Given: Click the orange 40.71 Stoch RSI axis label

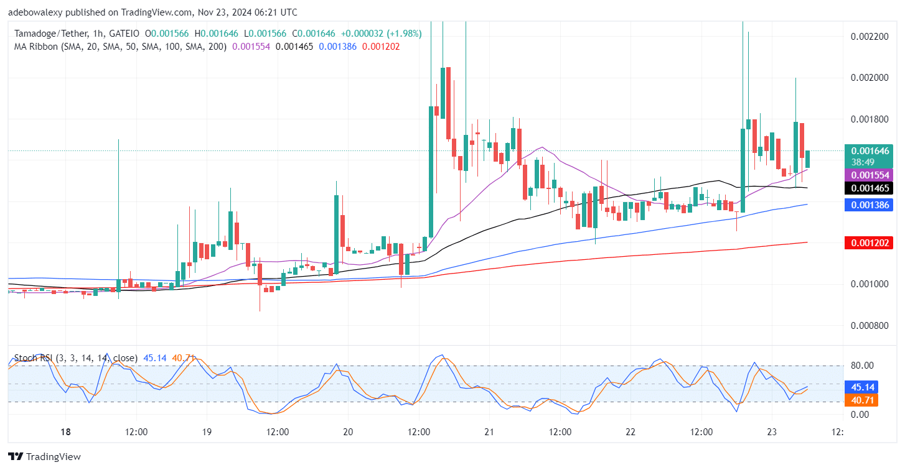Looking at the screenshot, I should pos(861,400).
